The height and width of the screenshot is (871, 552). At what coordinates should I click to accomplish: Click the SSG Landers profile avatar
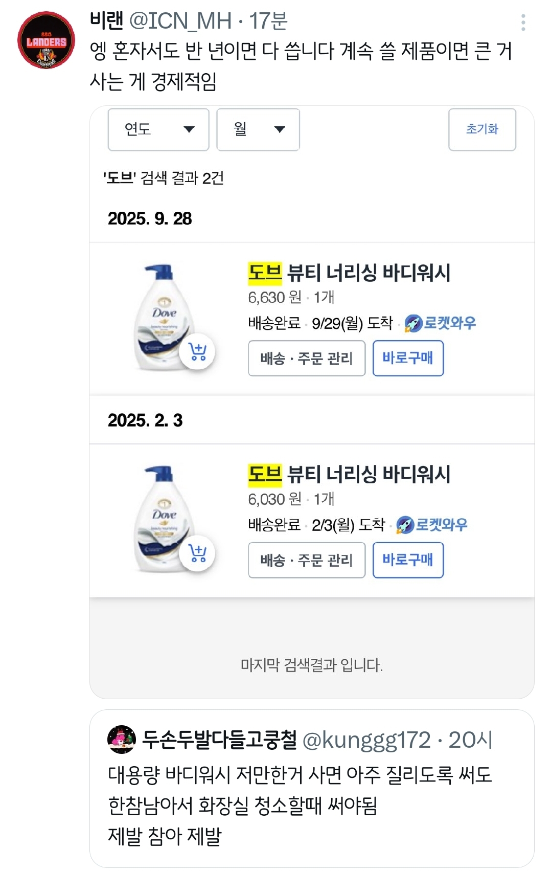coord(46,40)
